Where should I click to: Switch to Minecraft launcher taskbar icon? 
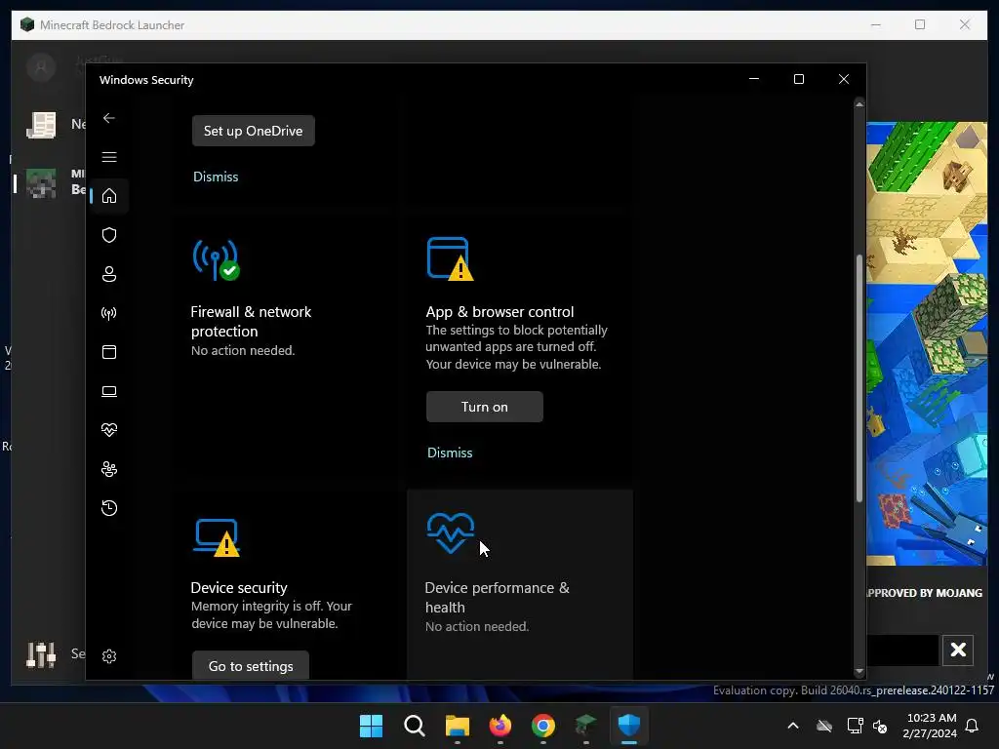tap(586, 726)
